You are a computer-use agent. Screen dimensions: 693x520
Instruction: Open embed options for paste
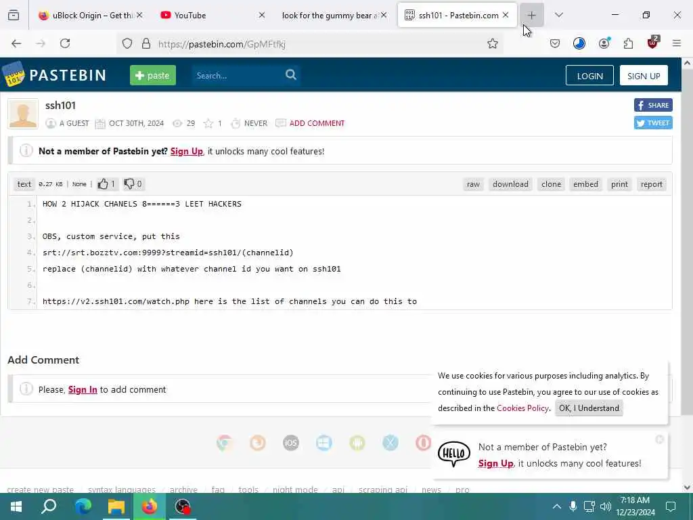click(585, 184)
